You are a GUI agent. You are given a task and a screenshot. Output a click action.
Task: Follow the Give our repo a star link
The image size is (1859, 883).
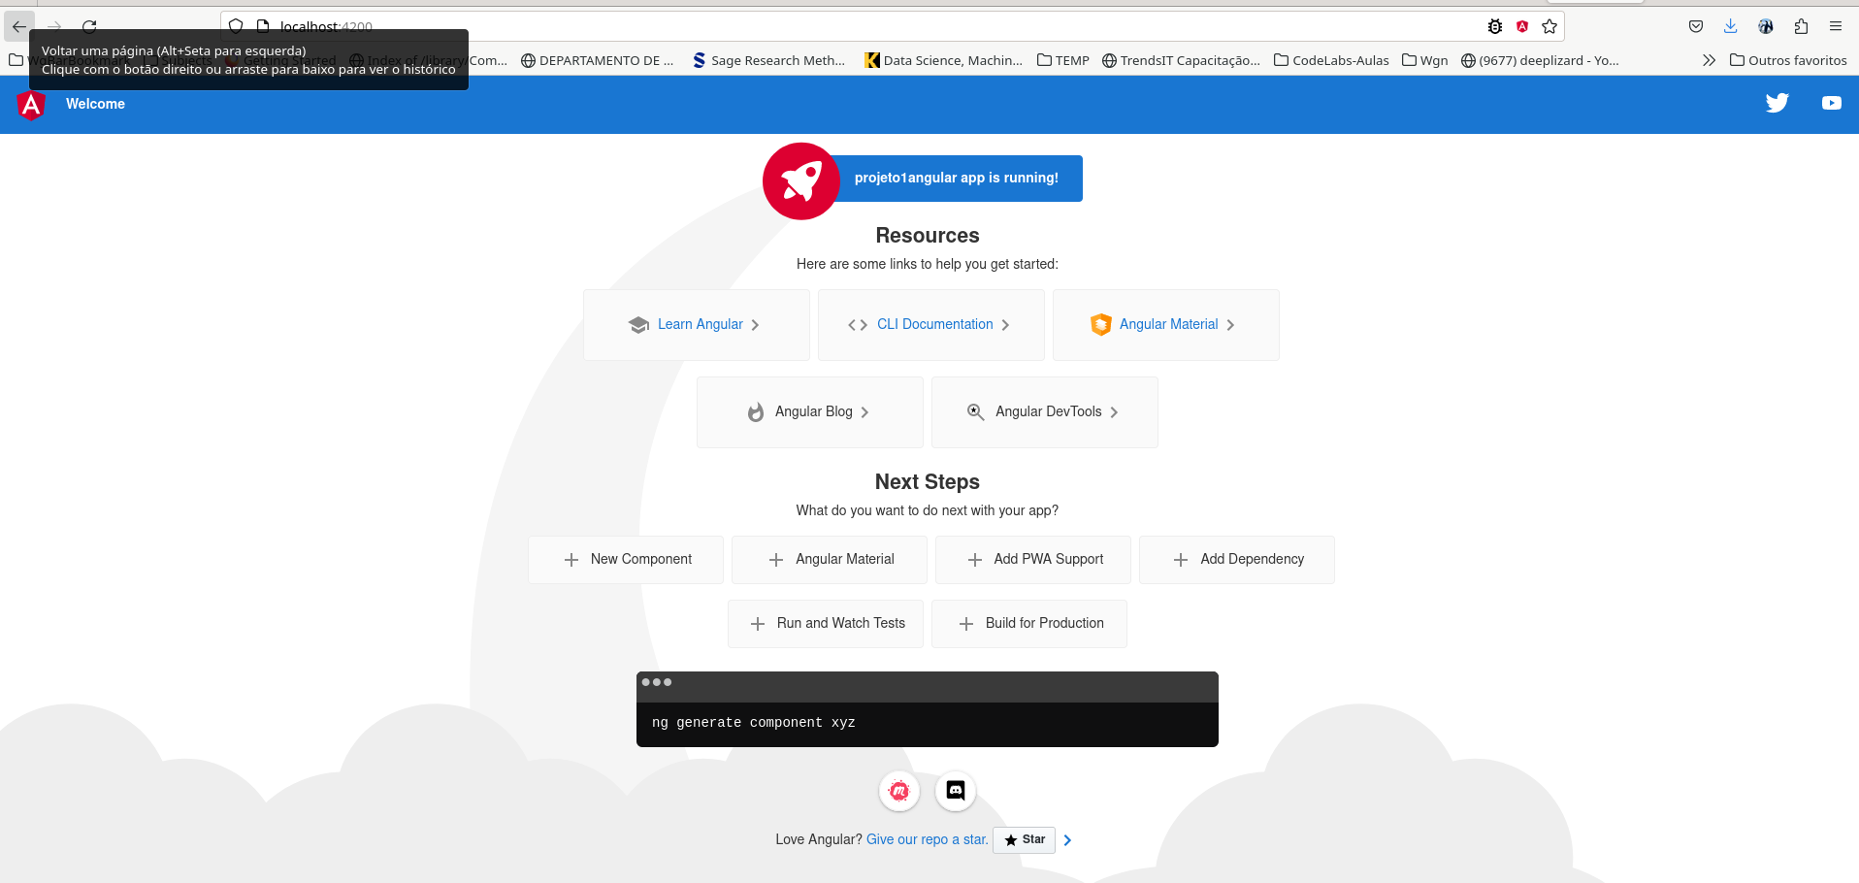pos(927,840)
